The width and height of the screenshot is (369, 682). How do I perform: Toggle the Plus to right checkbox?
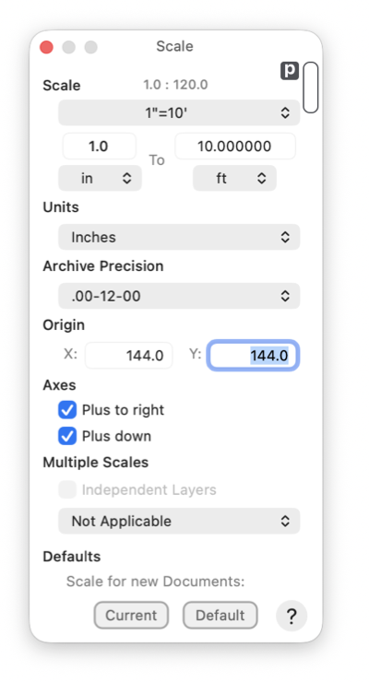click(67, 410)
